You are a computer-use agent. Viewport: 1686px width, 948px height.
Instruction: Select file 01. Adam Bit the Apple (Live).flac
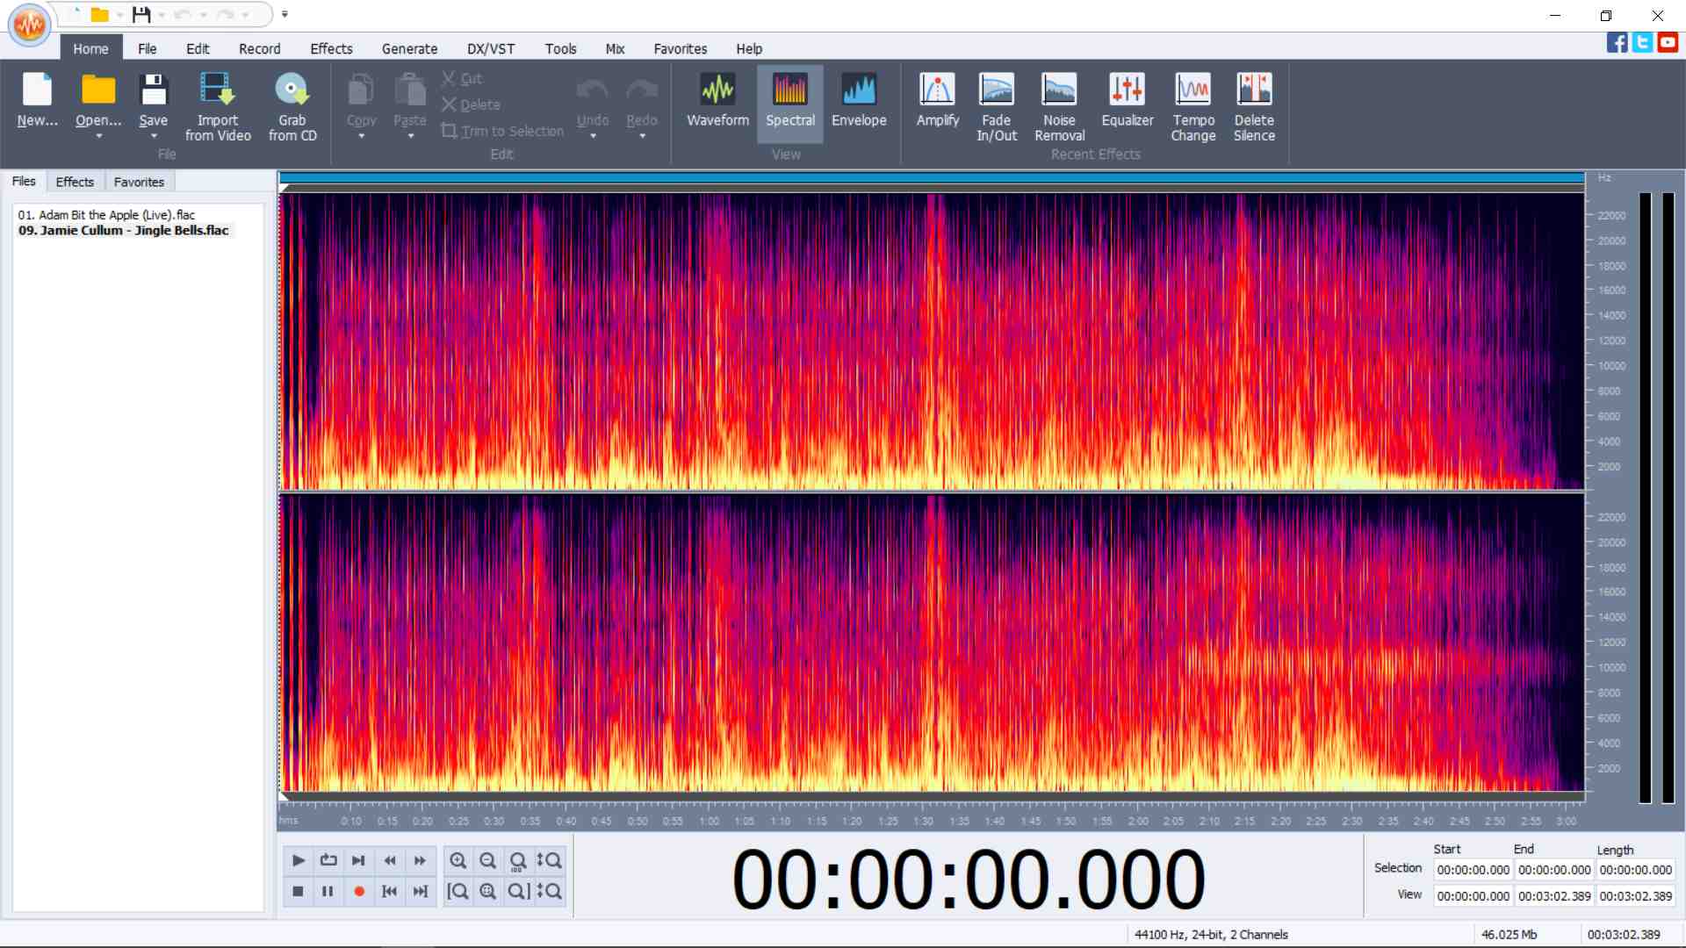[106, 214]
